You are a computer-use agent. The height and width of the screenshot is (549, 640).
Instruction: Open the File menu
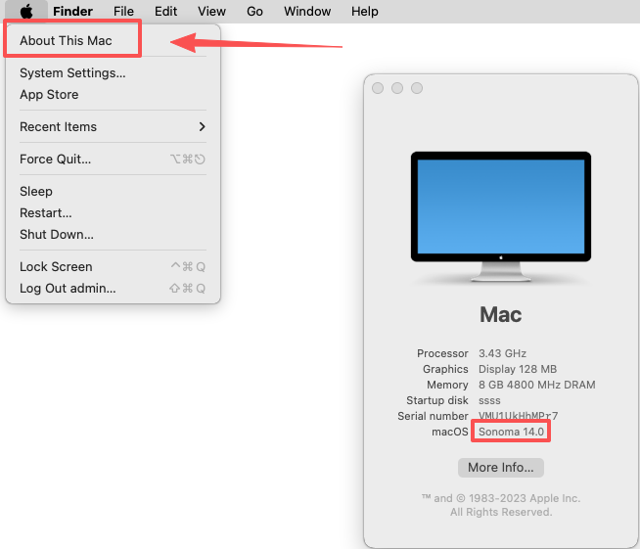click(123, 11)
